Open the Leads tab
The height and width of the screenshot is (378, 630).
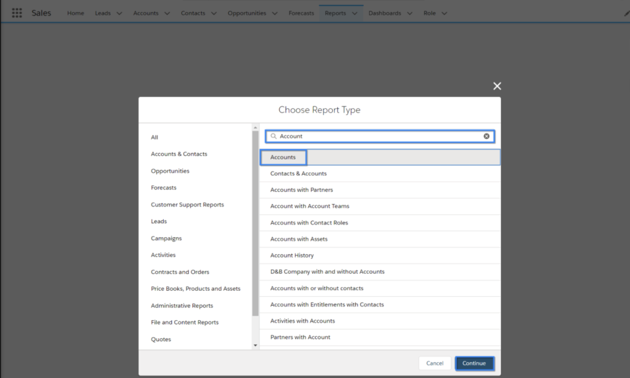[103, 14]
